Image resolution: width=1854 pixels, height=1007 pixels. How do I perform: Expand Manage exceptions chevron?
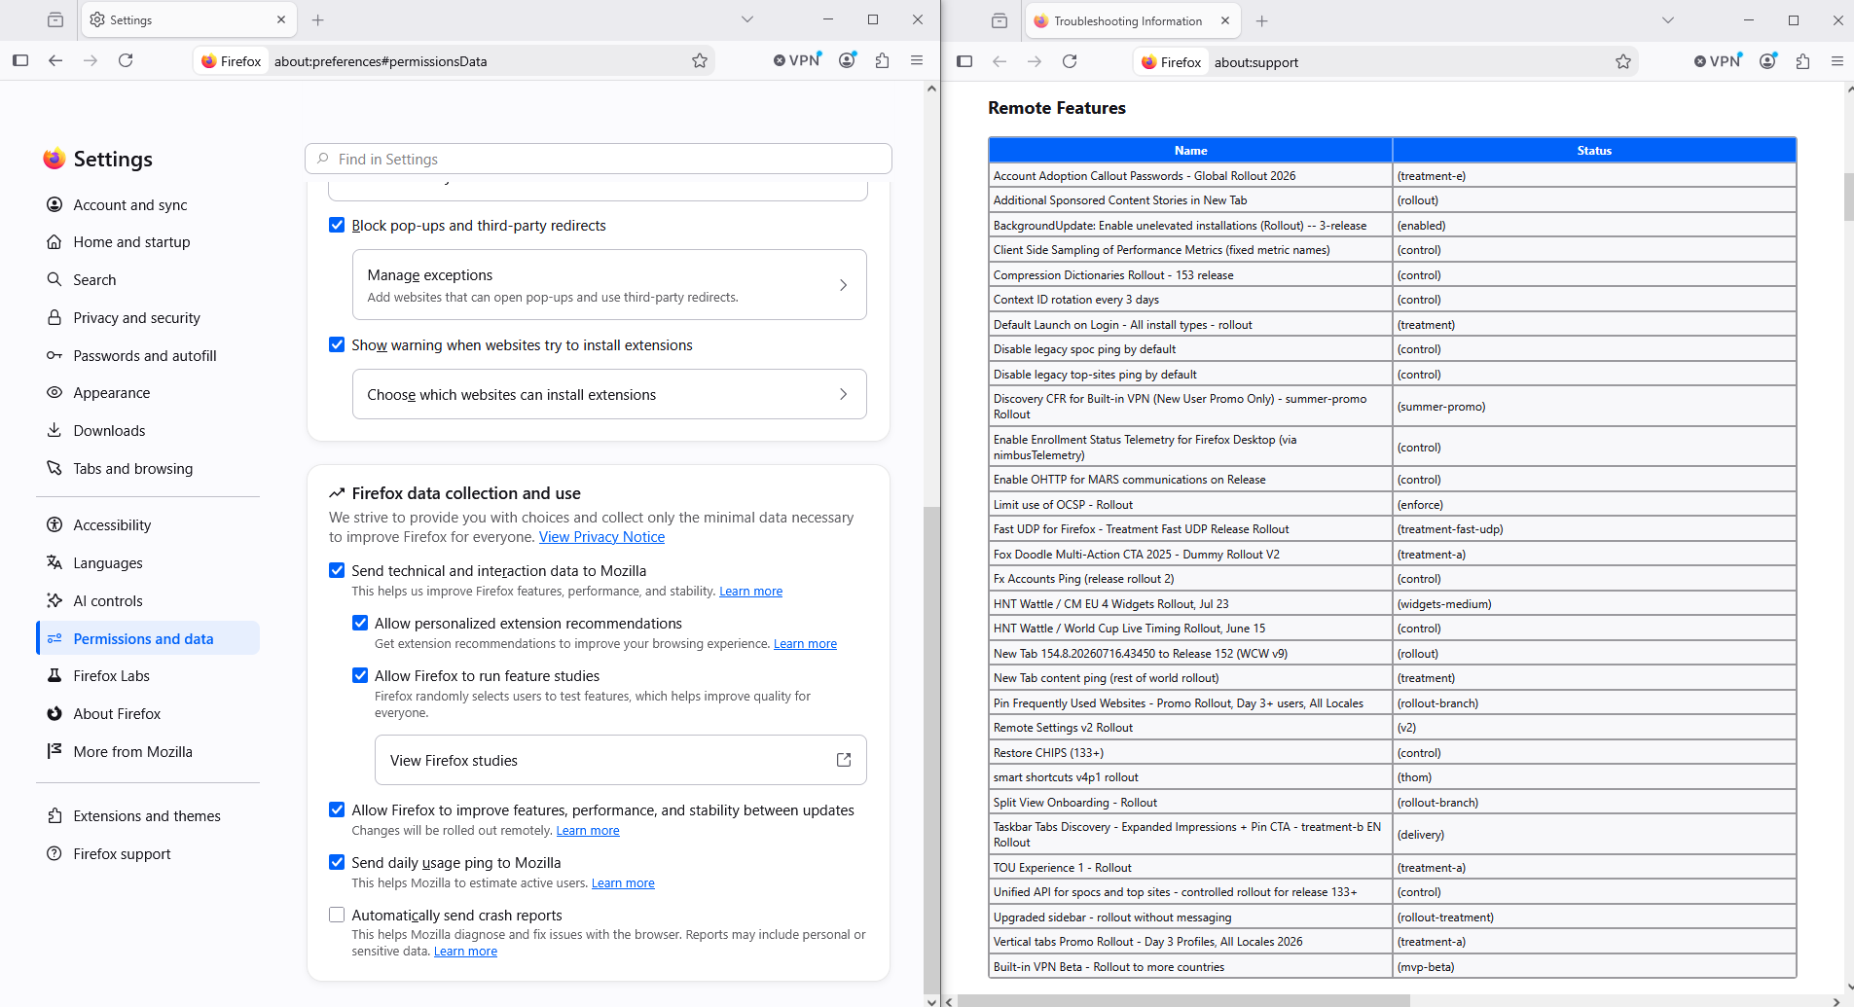(843, 285)
